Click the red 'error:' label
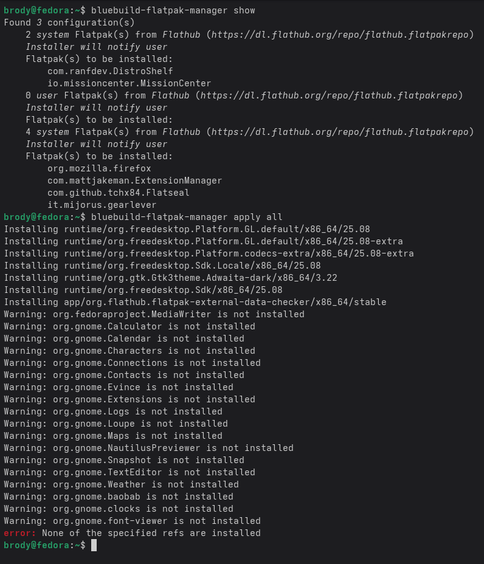Image resolution: width=484 pixels, height=564 pixels. [x=20, y=533]
